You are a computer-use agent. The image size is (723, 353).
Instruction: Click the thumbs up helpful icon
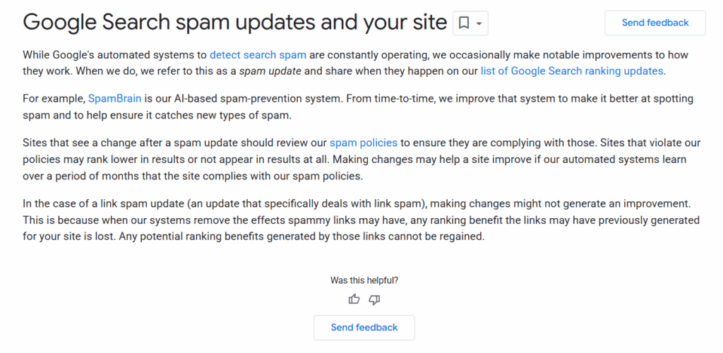354,299
